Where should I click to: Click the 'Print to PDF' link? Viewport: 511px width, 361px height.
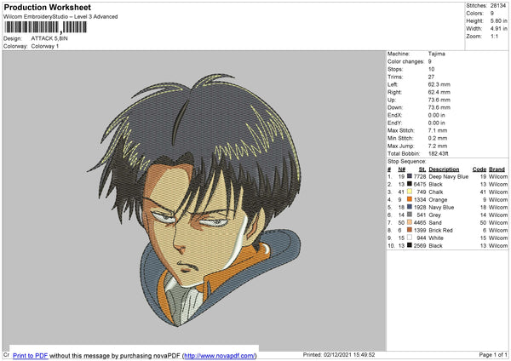pyautogui.click(x=31, y=356)
